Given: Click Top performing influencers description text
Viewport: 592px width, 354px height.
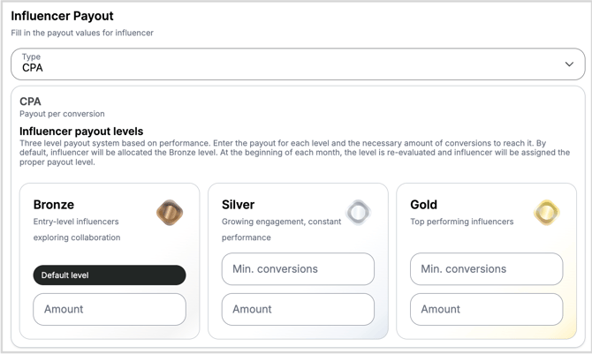Looking at the screenshot, I should [x=461, y=222].
